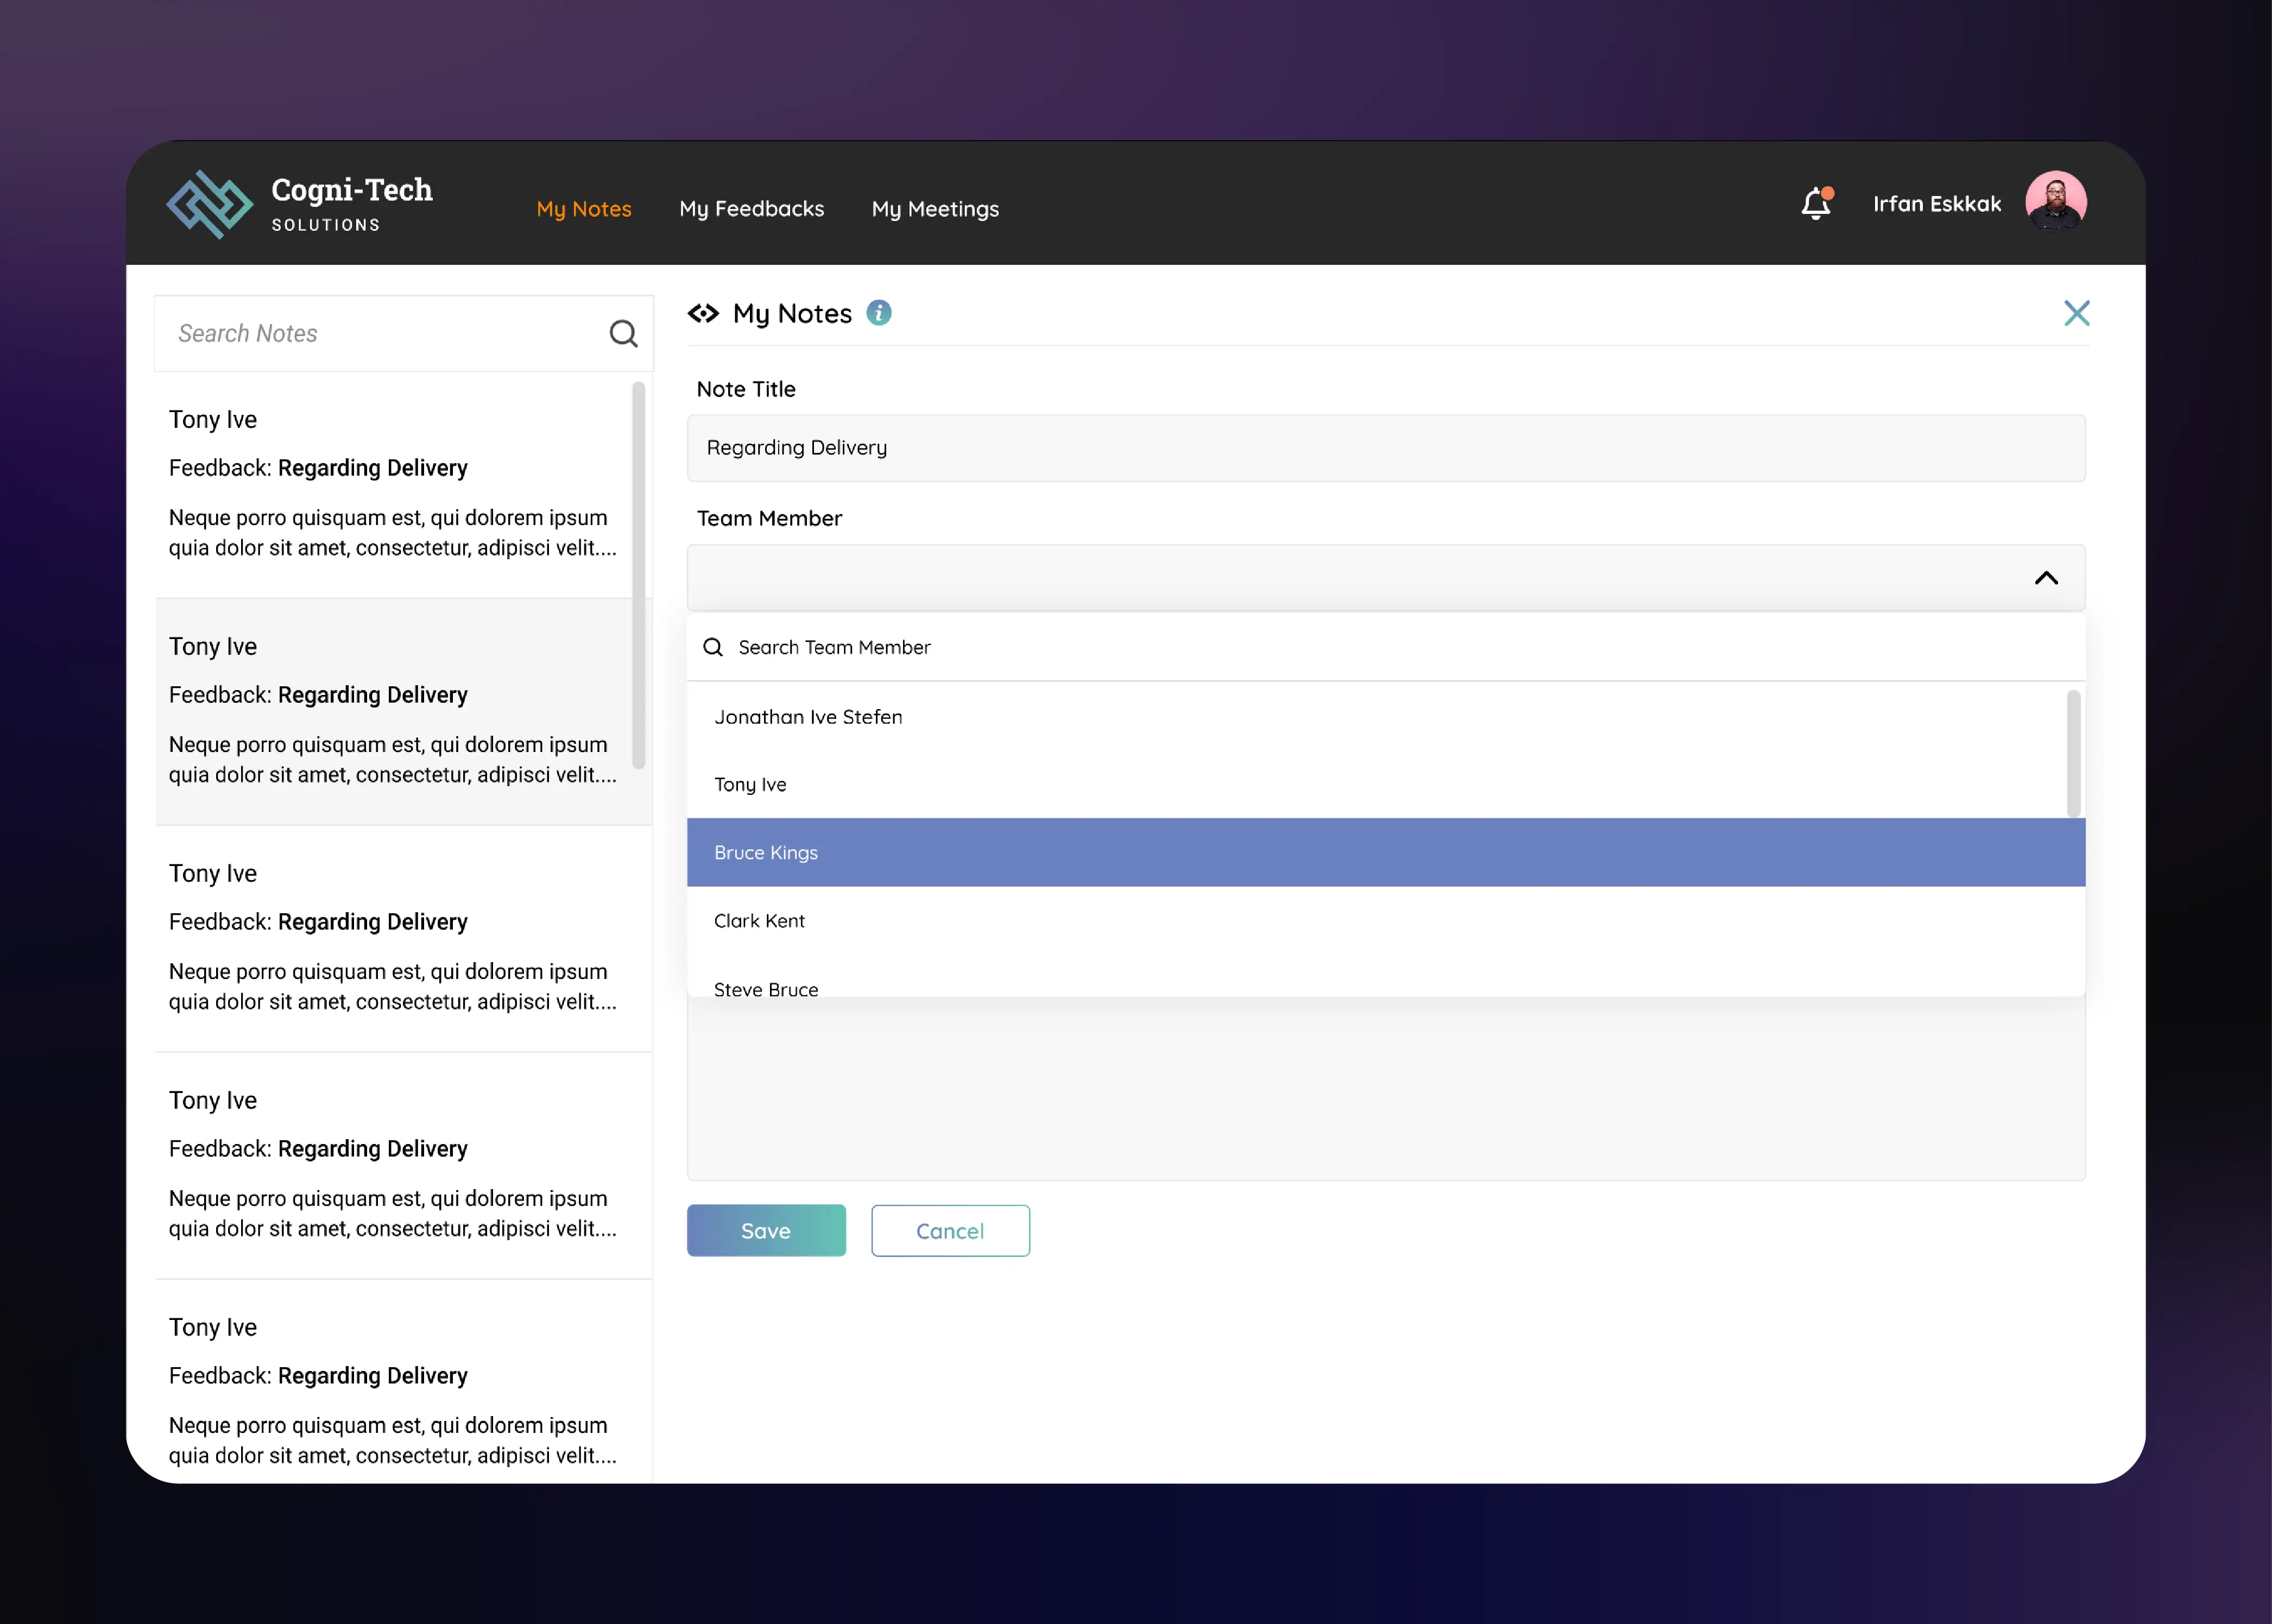Collapse the Team Member dropdown chevron
This screenshot has height=1624, width=2272.
(x=2046, y=578)
